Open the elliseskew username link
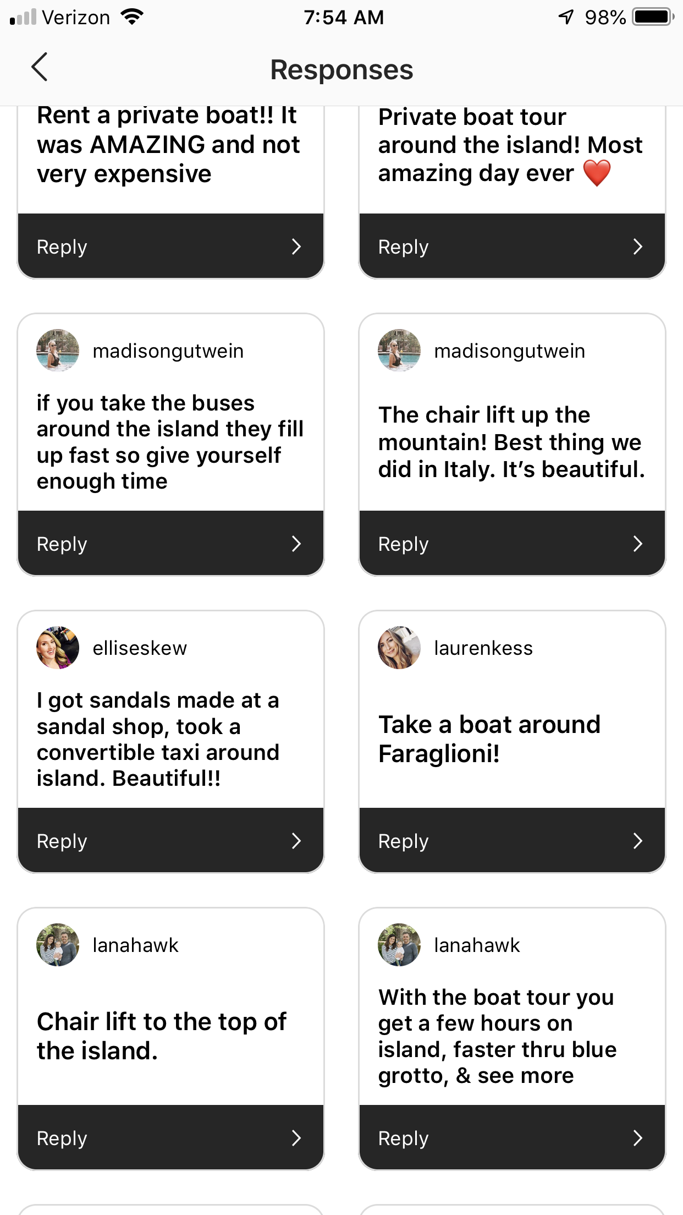 [x=140, y=648]
